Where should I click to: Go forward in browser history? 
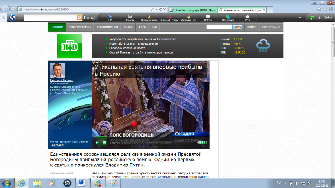pos(13,9)
